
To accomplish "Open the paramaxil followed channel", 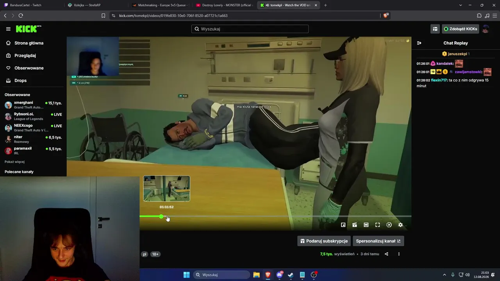I will 33,151.
